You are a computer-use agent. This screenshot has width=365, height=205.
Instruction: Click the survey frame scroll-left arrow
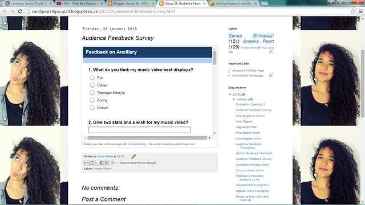click(86, 138)
